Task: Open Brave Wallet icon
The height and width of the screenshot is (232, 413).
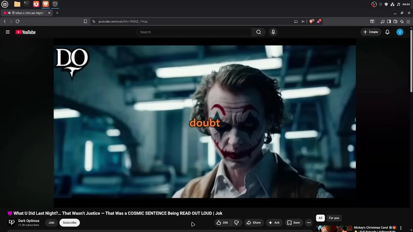Action: 395,22
